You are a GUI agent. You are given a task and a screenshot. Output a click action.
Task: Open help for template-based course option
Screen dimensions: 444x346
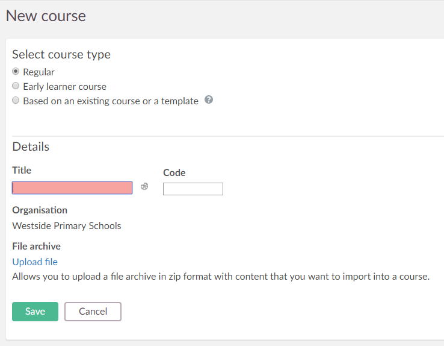[x=209, y=100]
